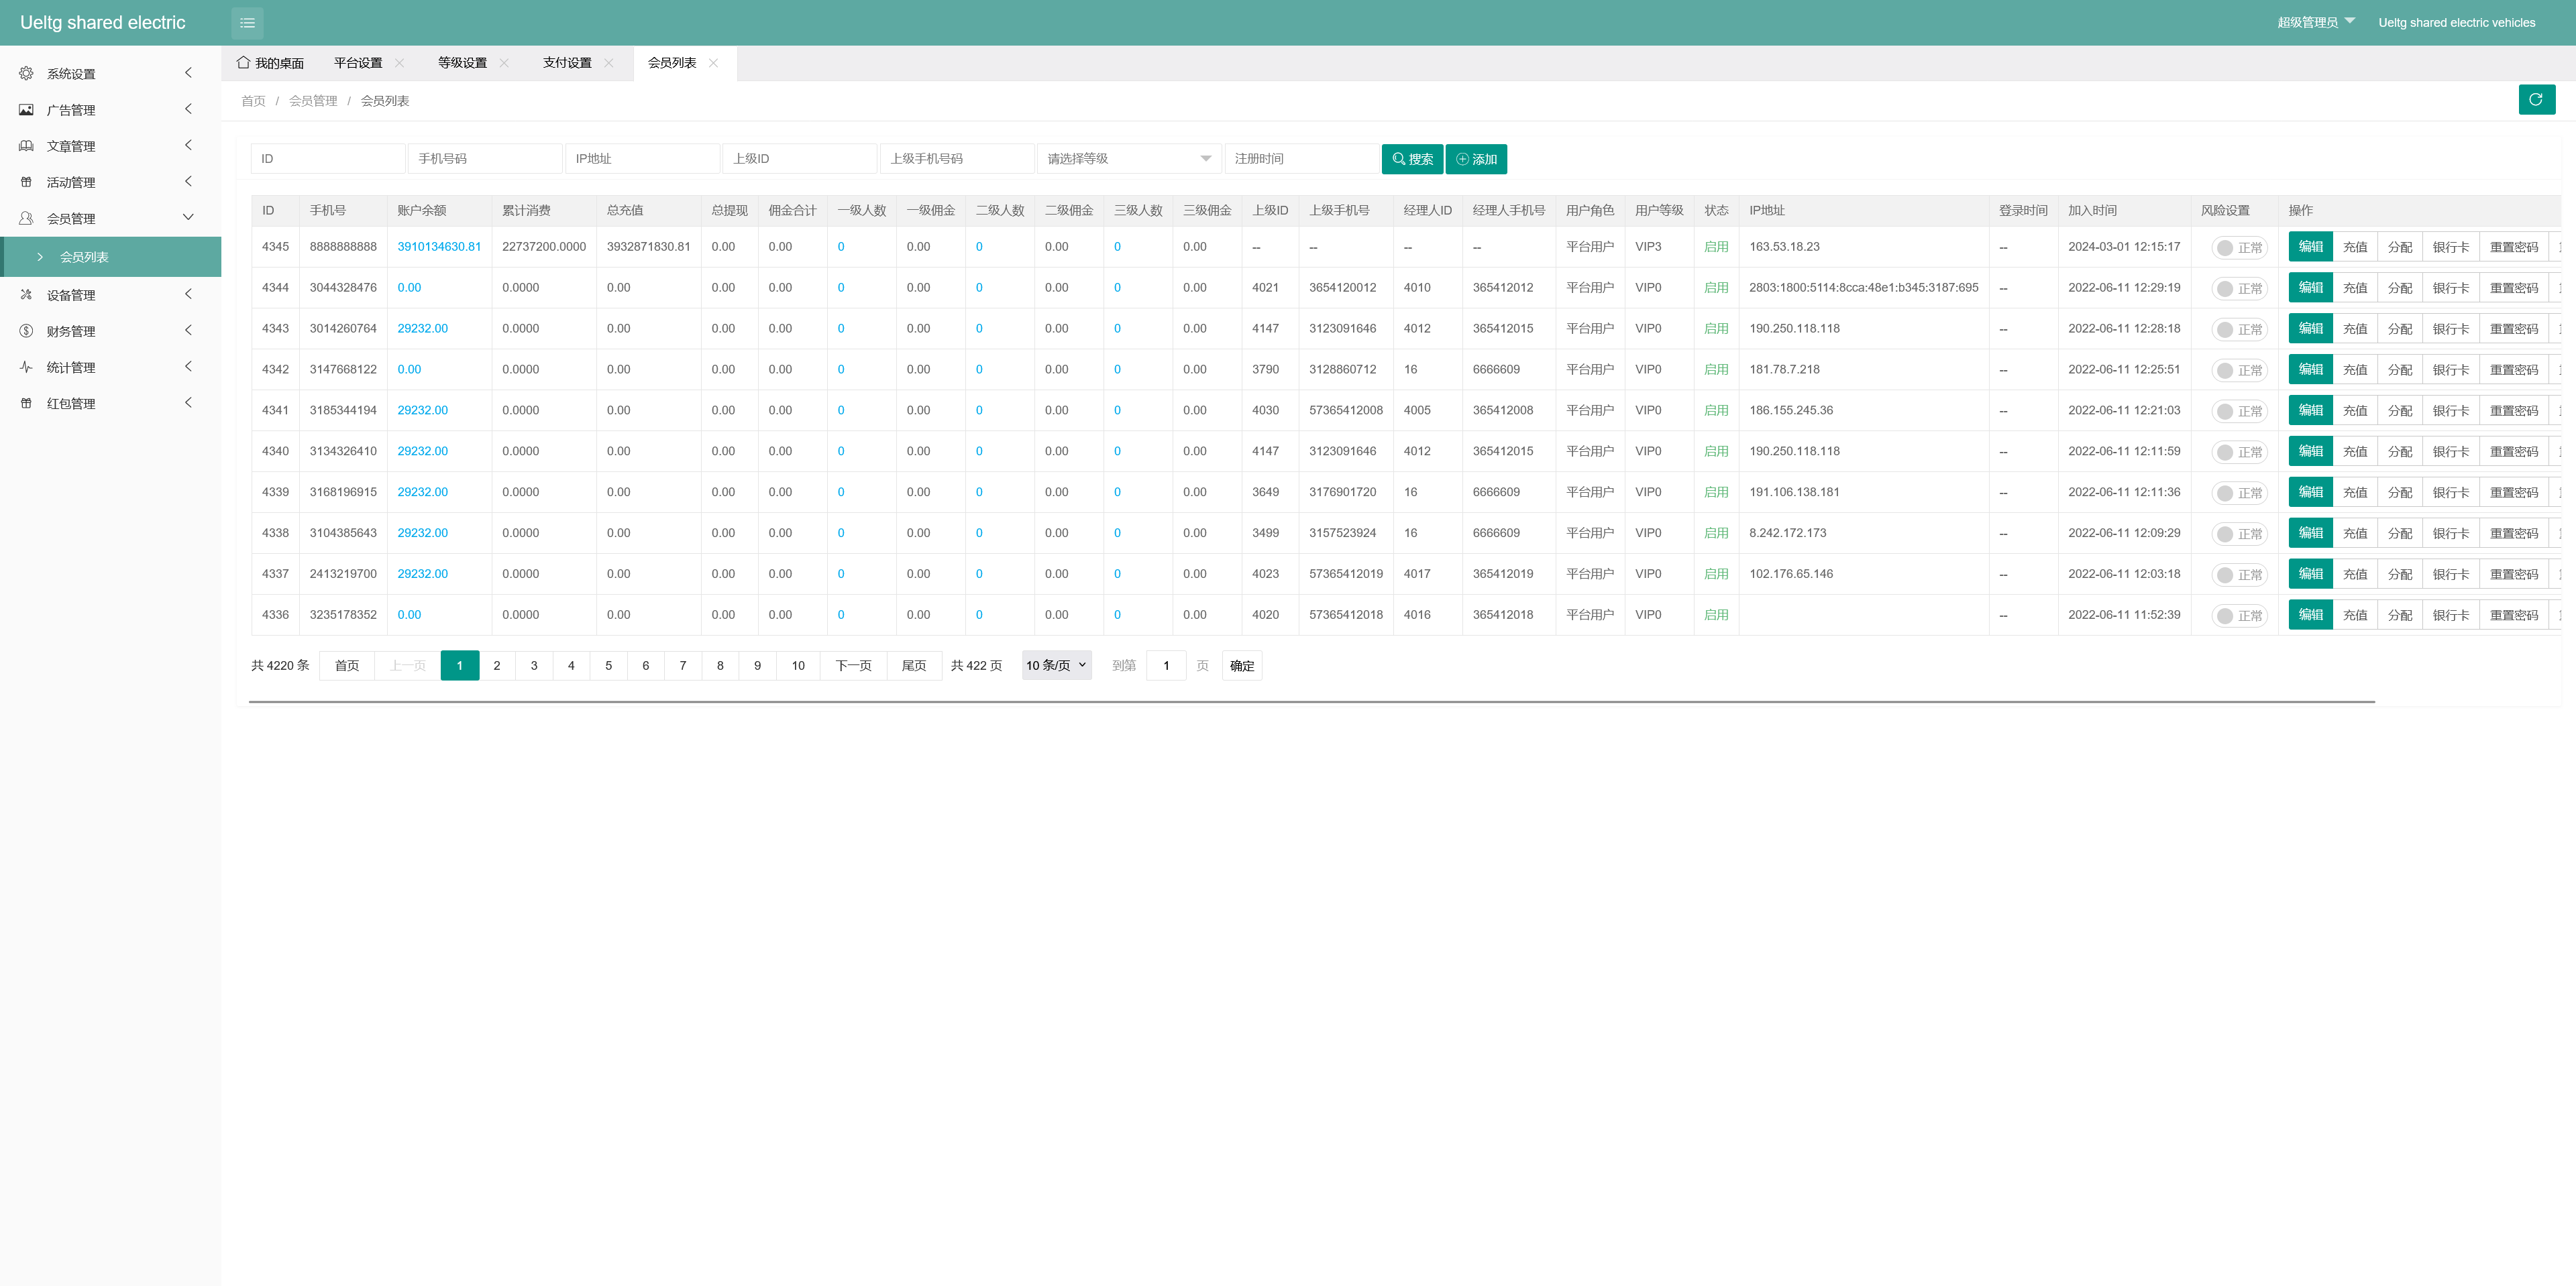
Task: Toggle risk switch for member 4345
Action: [2238, 248]
